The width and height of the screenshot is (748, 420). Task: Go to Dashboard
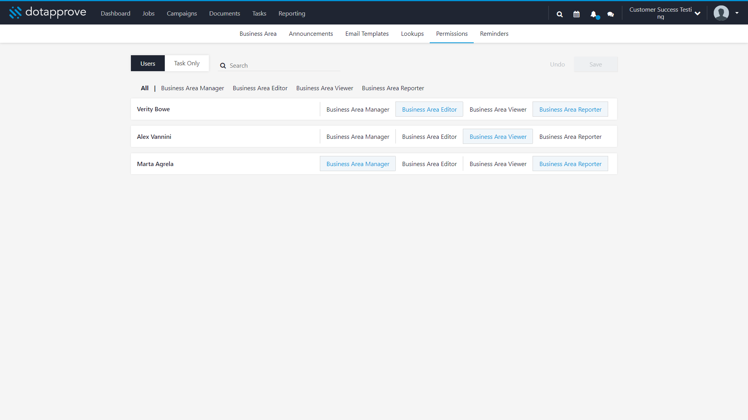coord(115,13)
